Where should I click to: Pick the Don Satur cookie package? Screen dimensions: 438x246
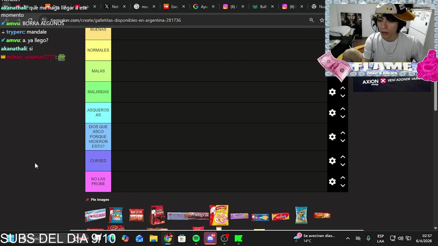[x=137, y=215]
